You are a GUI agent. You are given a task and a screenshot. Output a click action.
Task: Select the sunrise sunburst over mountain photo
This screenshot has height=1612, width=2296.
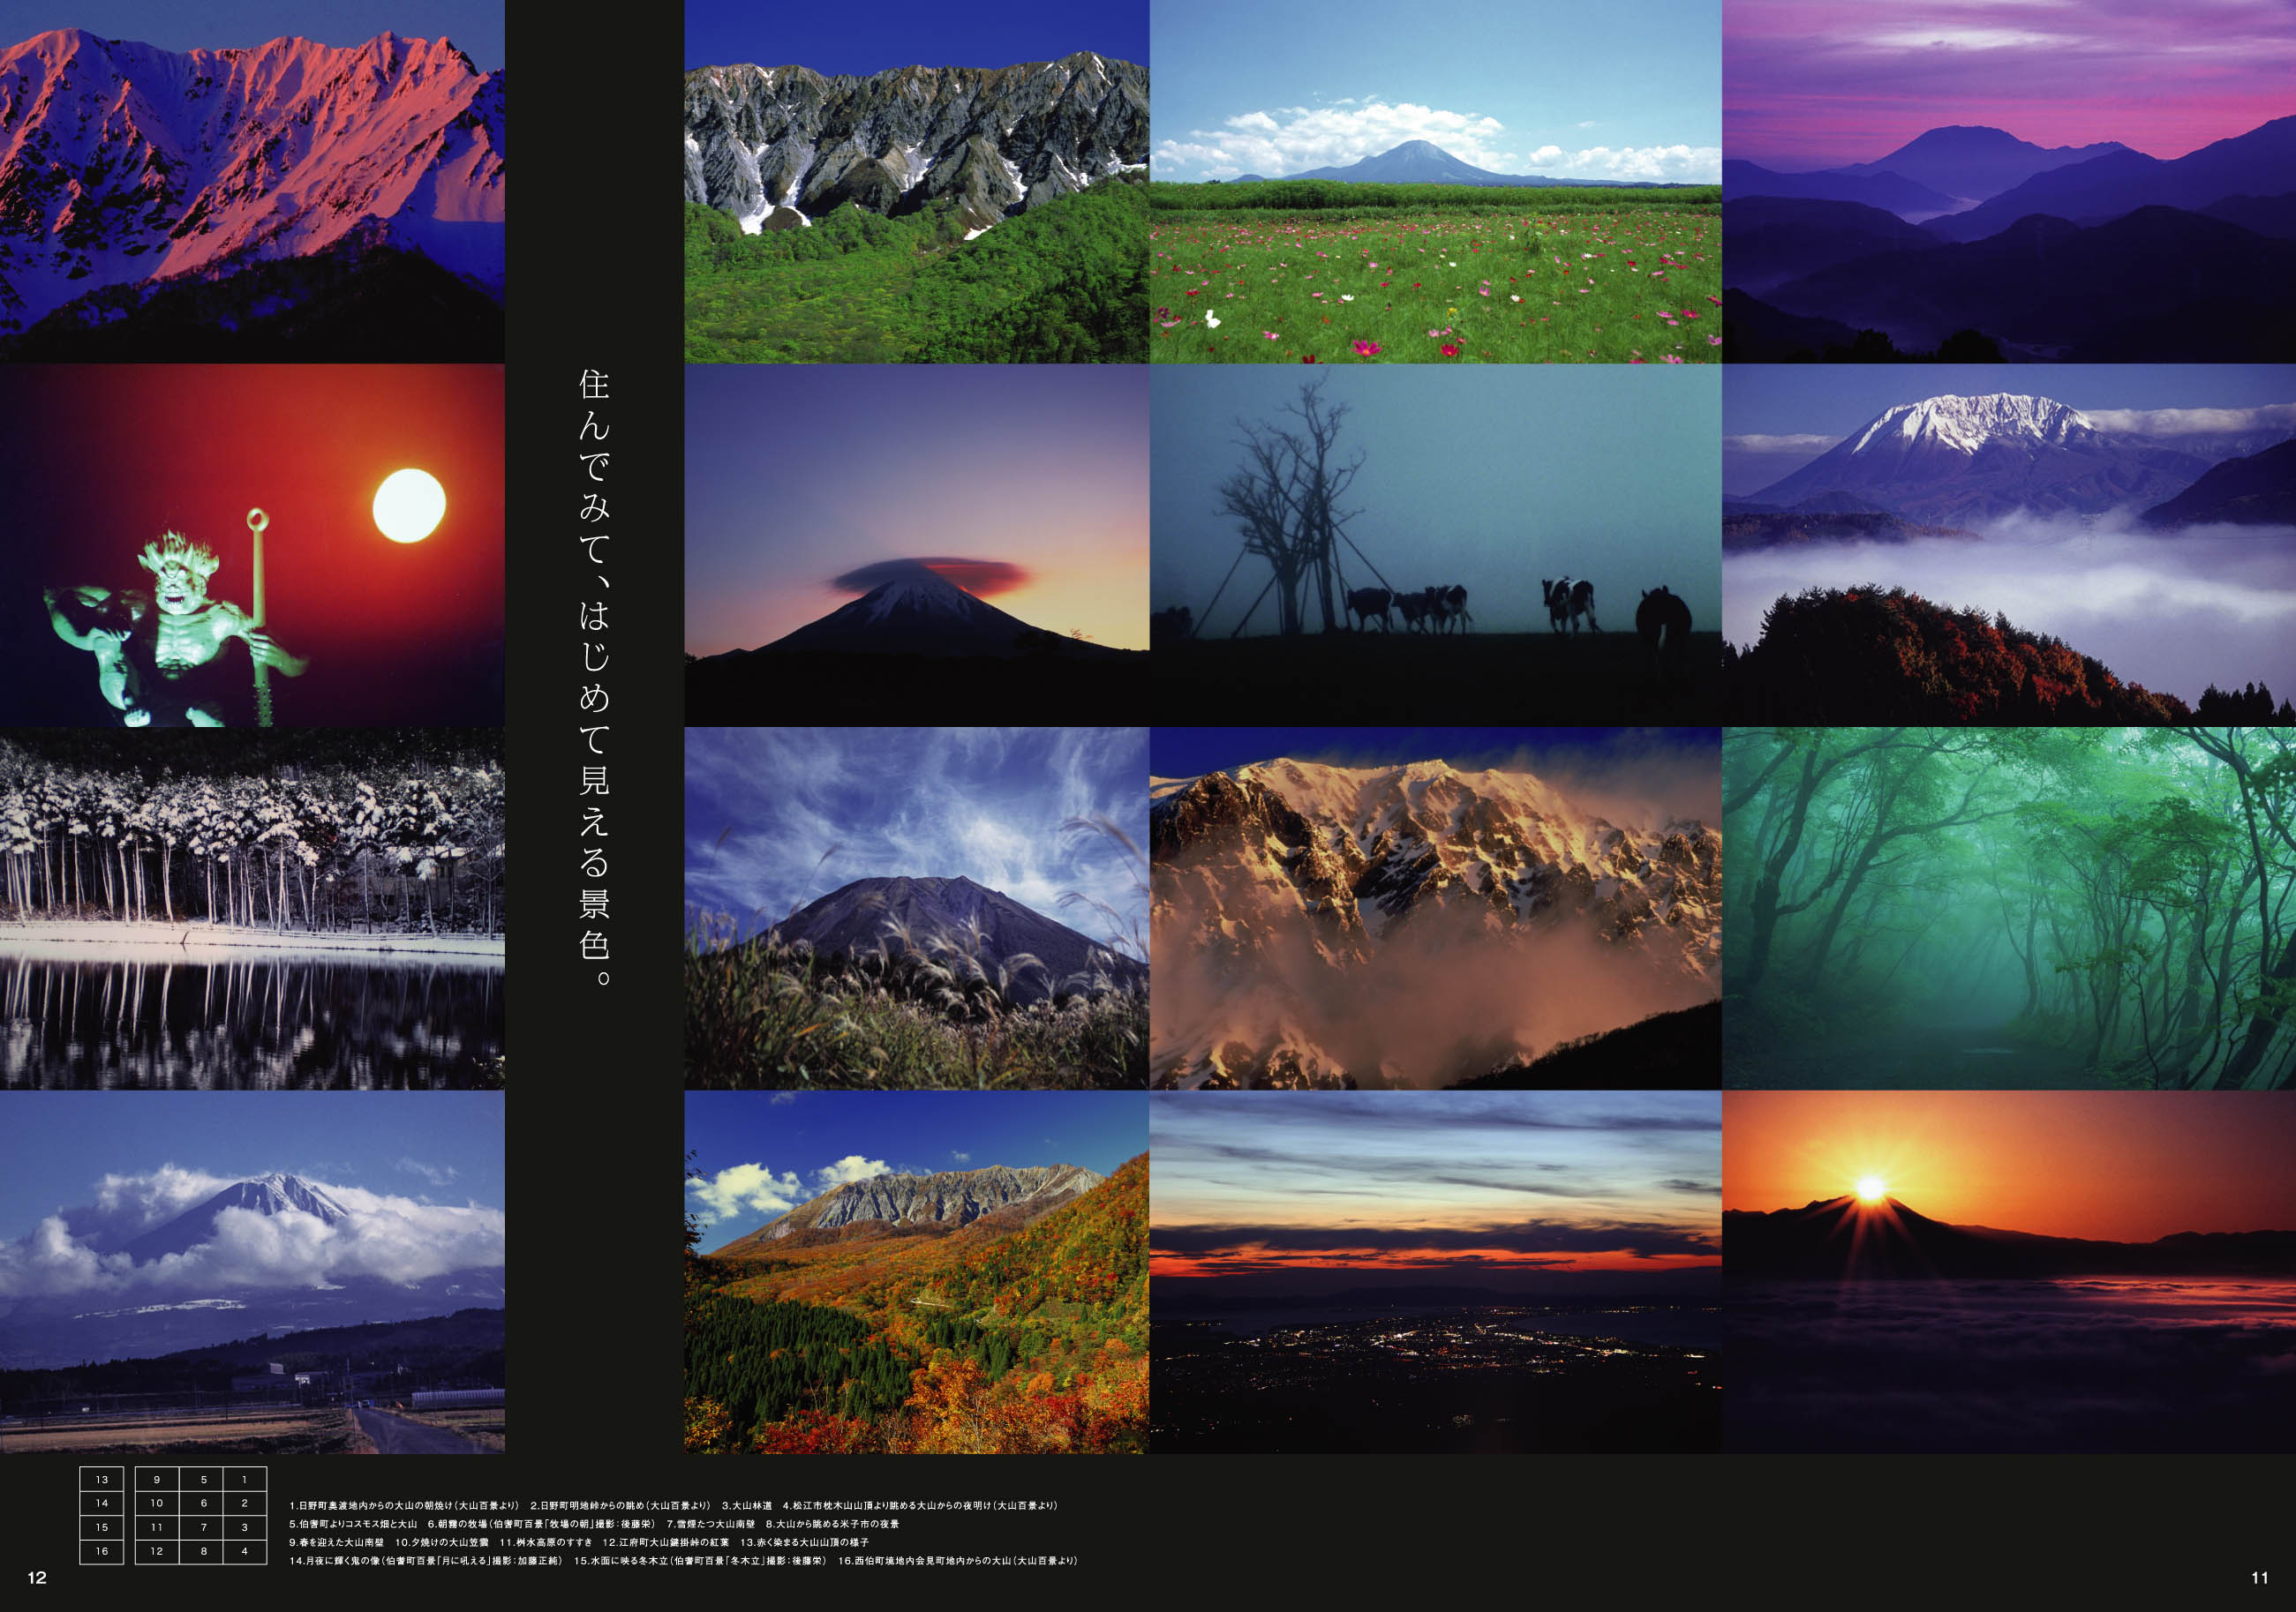click(2008, 1271)
